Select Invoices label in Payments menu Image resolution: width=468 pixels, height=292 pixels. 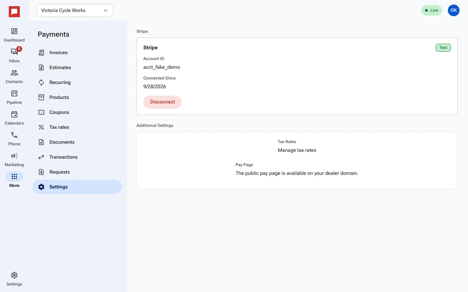58,53
